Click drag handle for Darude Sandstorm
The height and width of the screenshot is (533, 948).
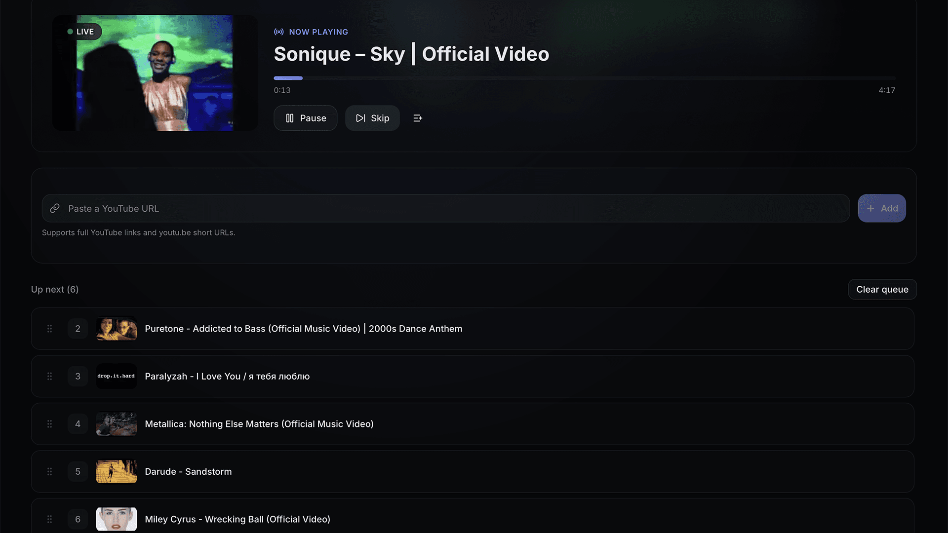[x=49, y=472]
